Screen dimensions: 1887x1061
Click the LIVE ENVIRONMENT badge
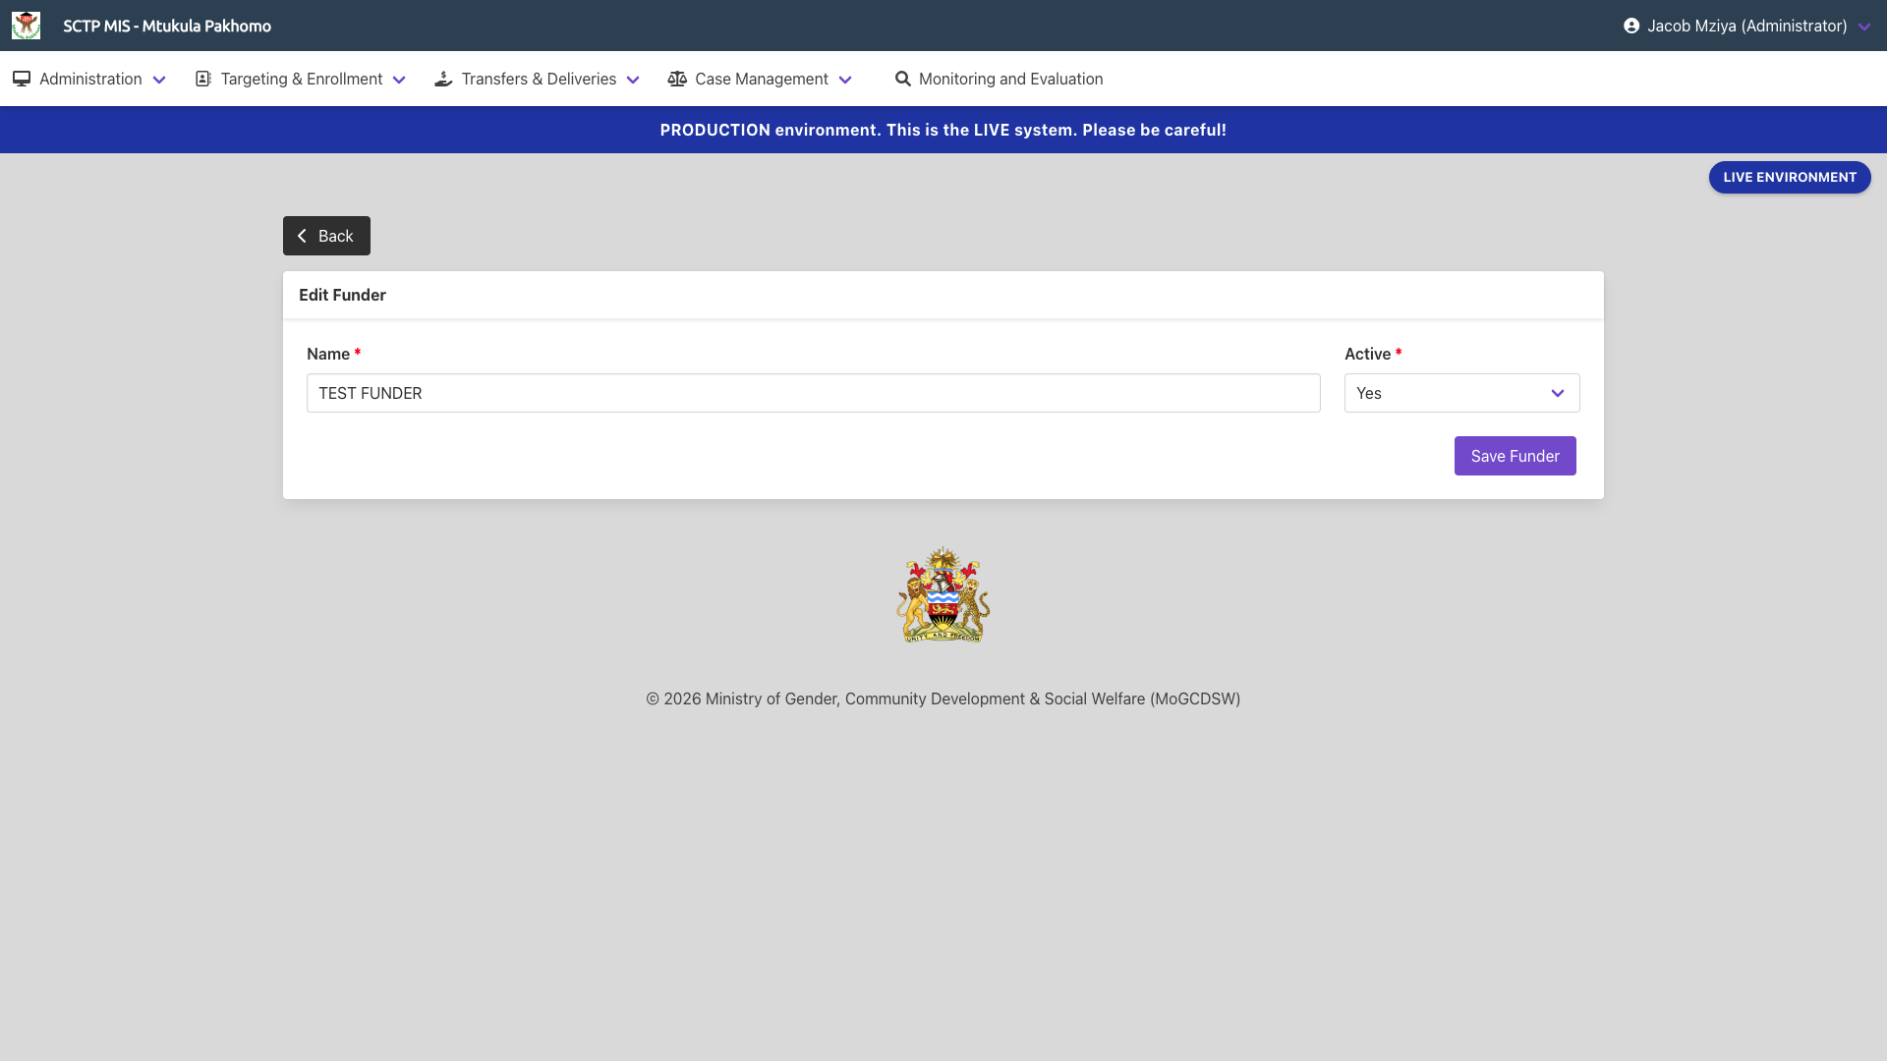coord(1789,177)
